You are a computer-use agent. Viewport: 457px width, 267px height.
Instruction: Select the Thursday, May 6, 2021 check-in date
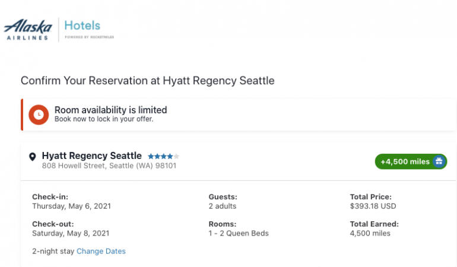tap(71, 206)
